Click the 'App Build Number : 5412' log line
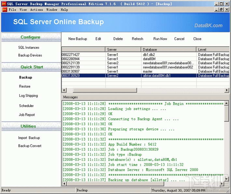The height and width of the screenshot is (194, 231). click(110, 144)
